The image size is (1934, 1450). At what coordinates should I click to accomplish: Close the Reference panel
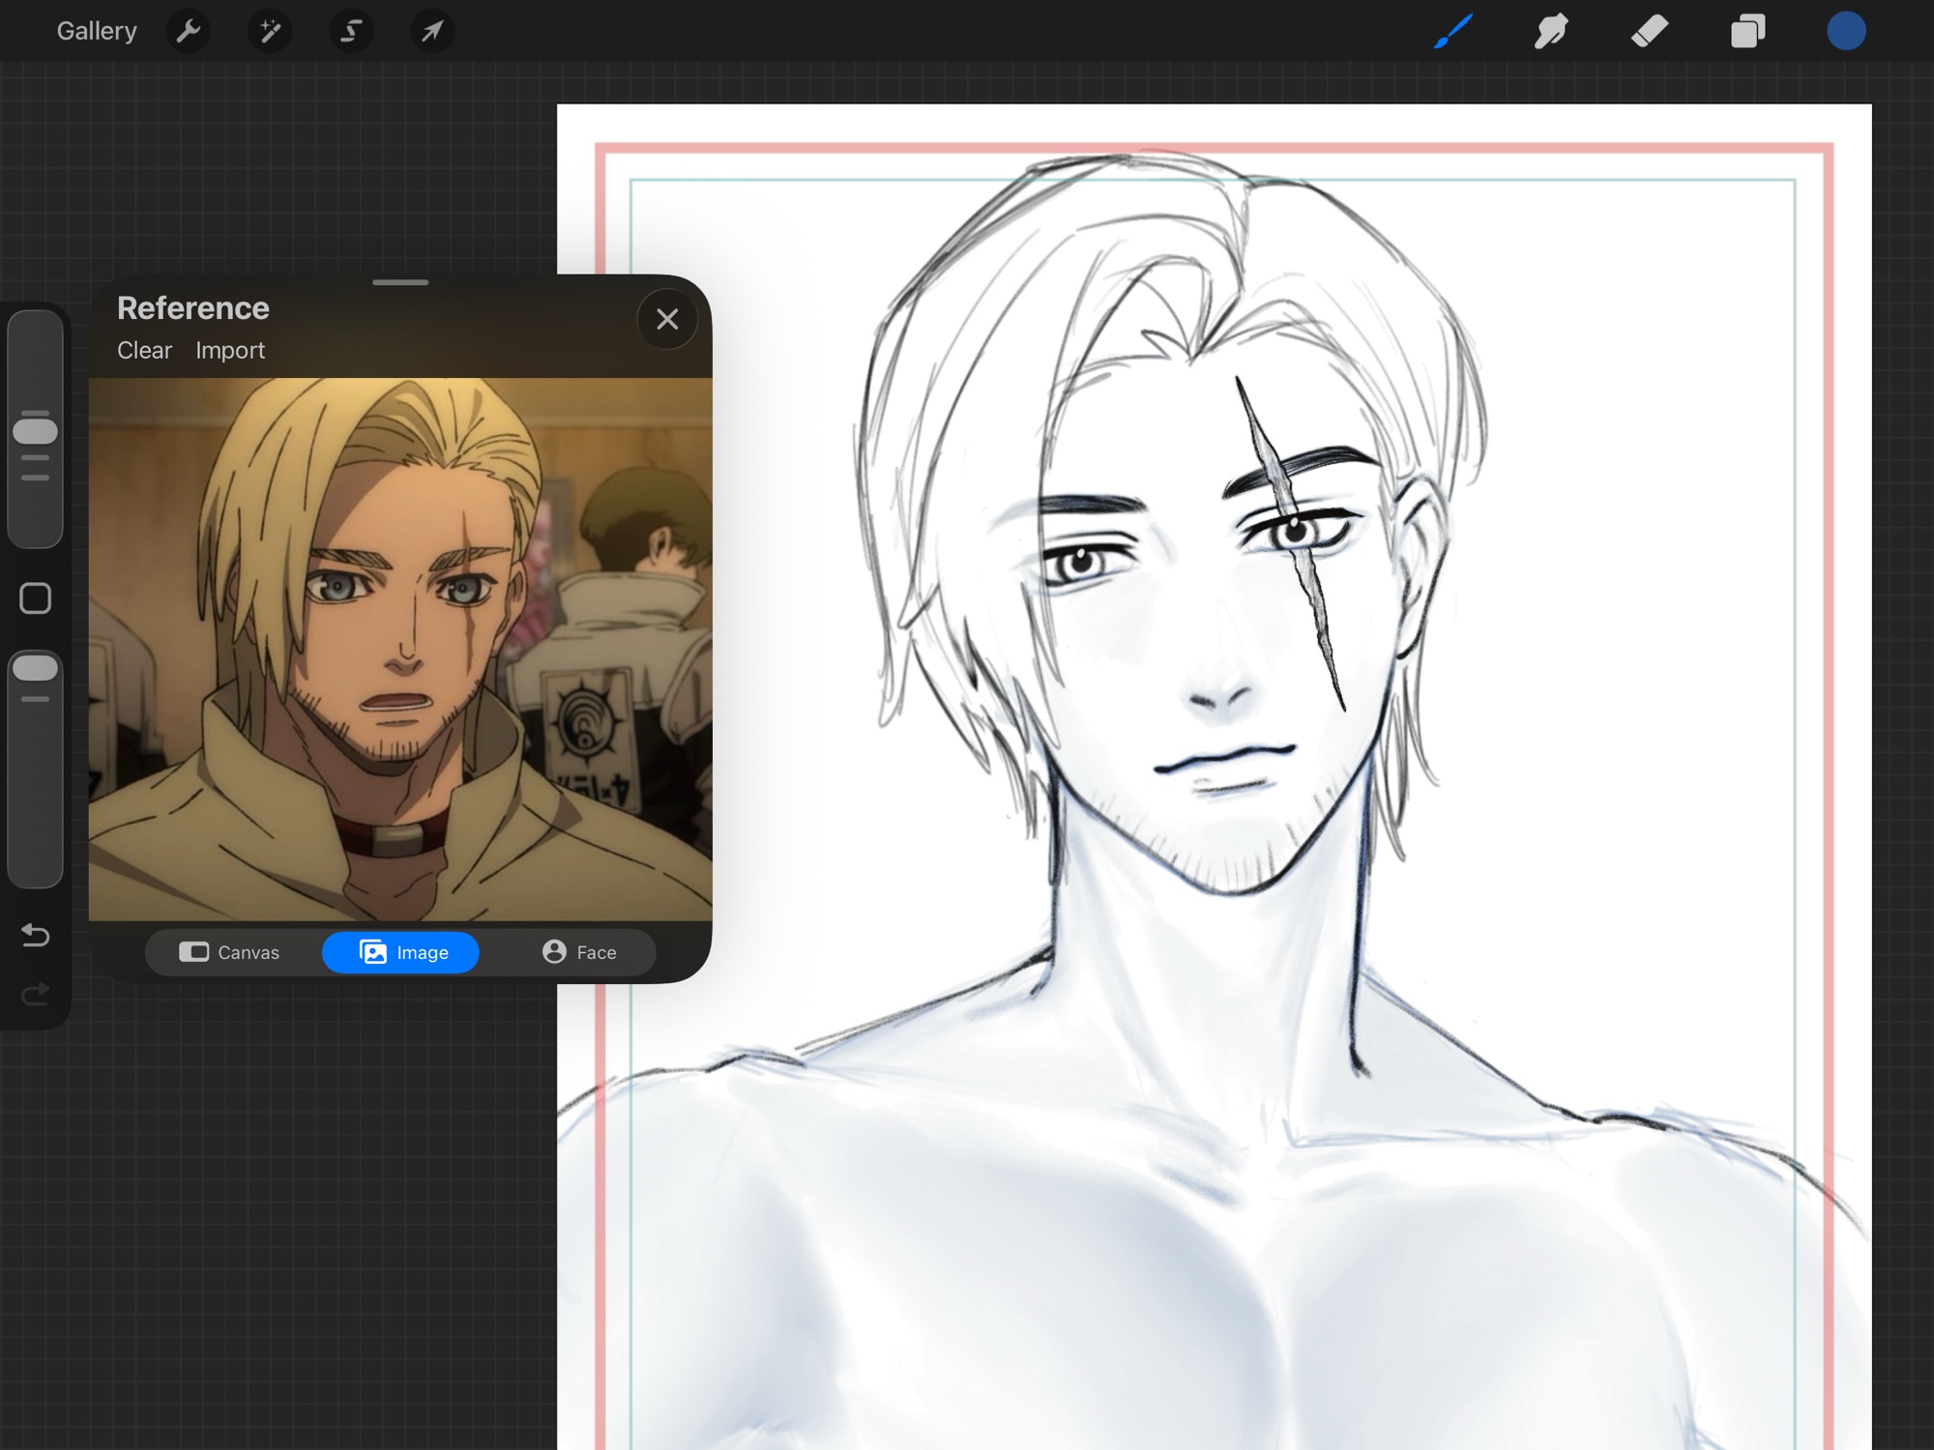pos(667,319)
